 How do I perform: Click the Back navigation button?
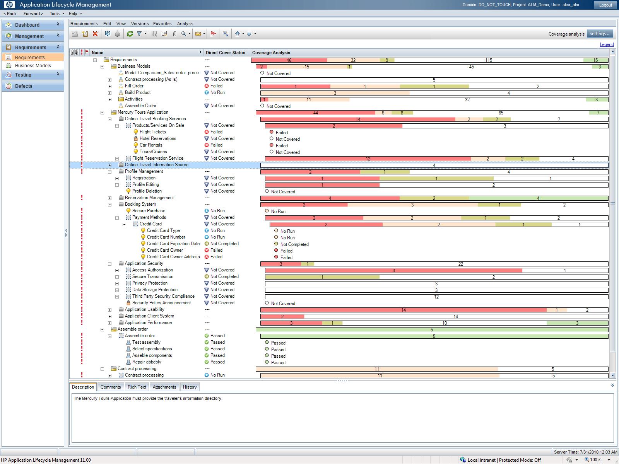point(10,14)
